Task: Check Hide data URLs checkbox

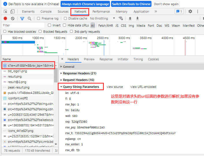Action: (64, 25)
